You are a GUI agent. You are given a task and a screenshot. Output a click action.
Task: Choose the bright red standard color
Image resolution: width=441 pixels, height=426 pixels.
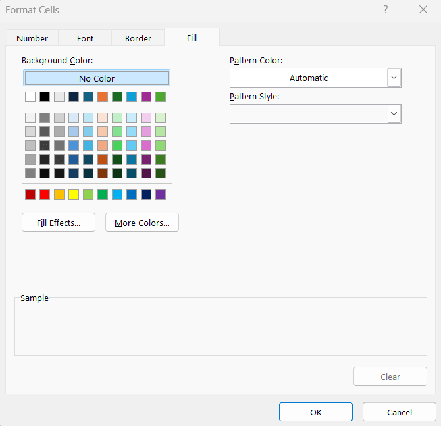45,194
